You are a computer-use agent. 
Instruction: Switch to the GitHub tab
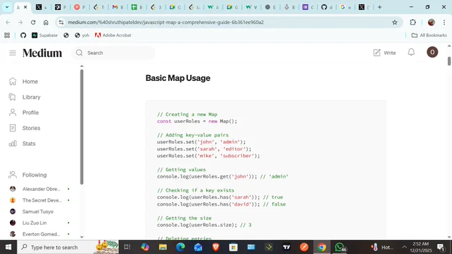pyautogui.click(x=326, y=7)
